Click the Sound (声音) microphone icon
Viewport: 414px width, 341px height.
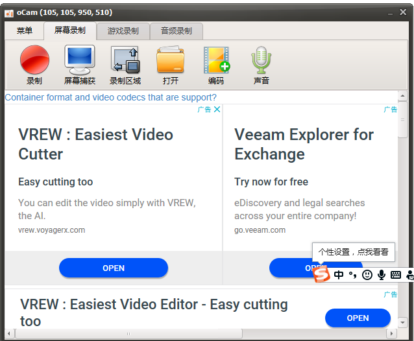(261, 60)
